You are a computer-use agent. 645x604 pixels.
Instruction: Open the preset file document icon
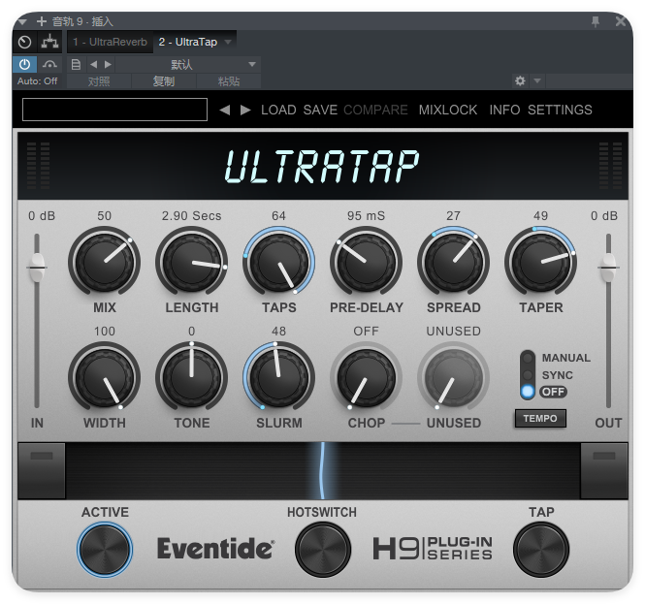(x=76, y=65)
